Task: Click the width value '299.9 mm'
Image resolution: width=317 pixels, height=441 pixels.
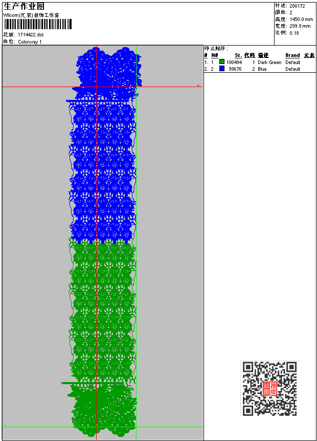Action: (300, 26)
